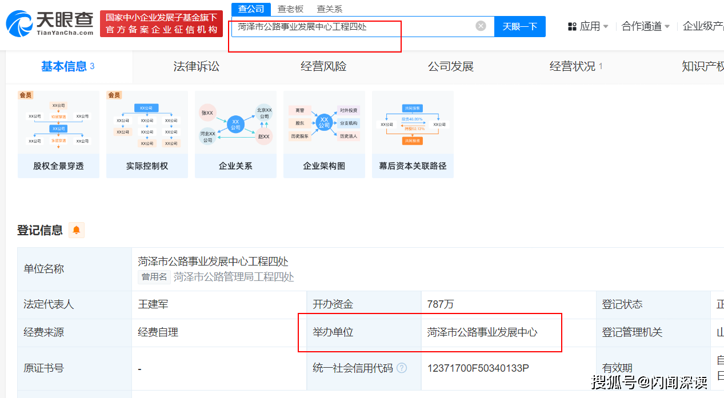Click the Tianyancha logo

50,23
